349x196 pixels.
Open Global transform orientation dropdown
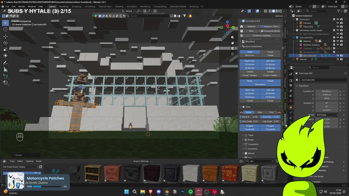pyautogui.click(x=128, y=11)
